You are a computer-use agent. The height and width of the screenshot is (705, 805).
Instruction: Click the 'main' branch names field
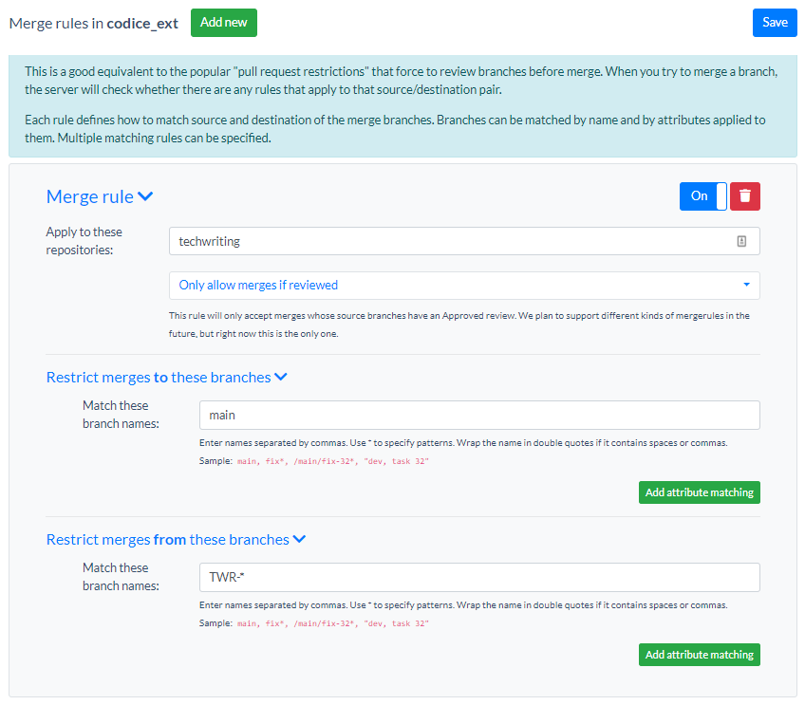coord(478,416)
